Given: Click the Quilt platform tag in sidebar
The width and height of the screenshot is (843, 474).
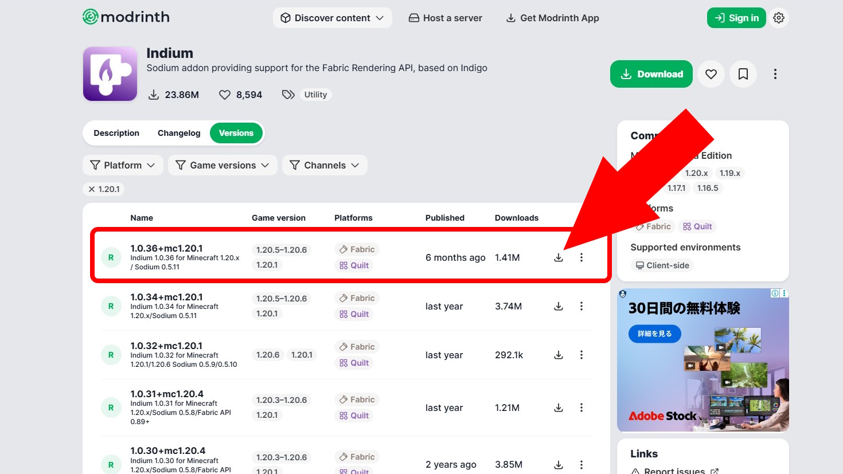Looking at the screenshot, I should tap(697, 226).
